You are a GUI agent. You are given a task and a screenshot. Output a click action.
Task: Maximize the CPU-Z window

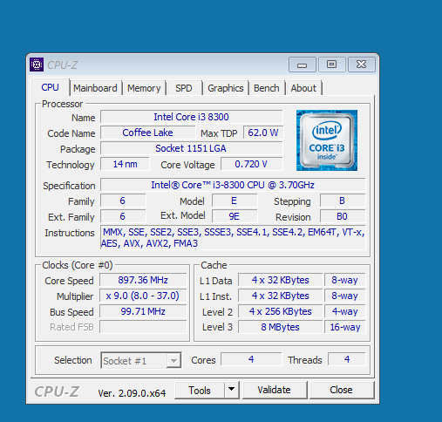332,65
